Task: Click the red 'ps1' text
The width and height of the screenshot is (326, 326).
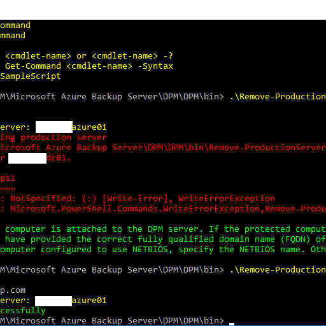Action: point(8,178)
